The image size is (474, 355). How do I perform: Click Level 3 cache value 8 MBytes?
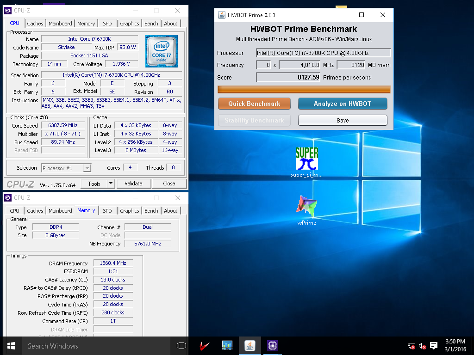[x=136, y=150]
